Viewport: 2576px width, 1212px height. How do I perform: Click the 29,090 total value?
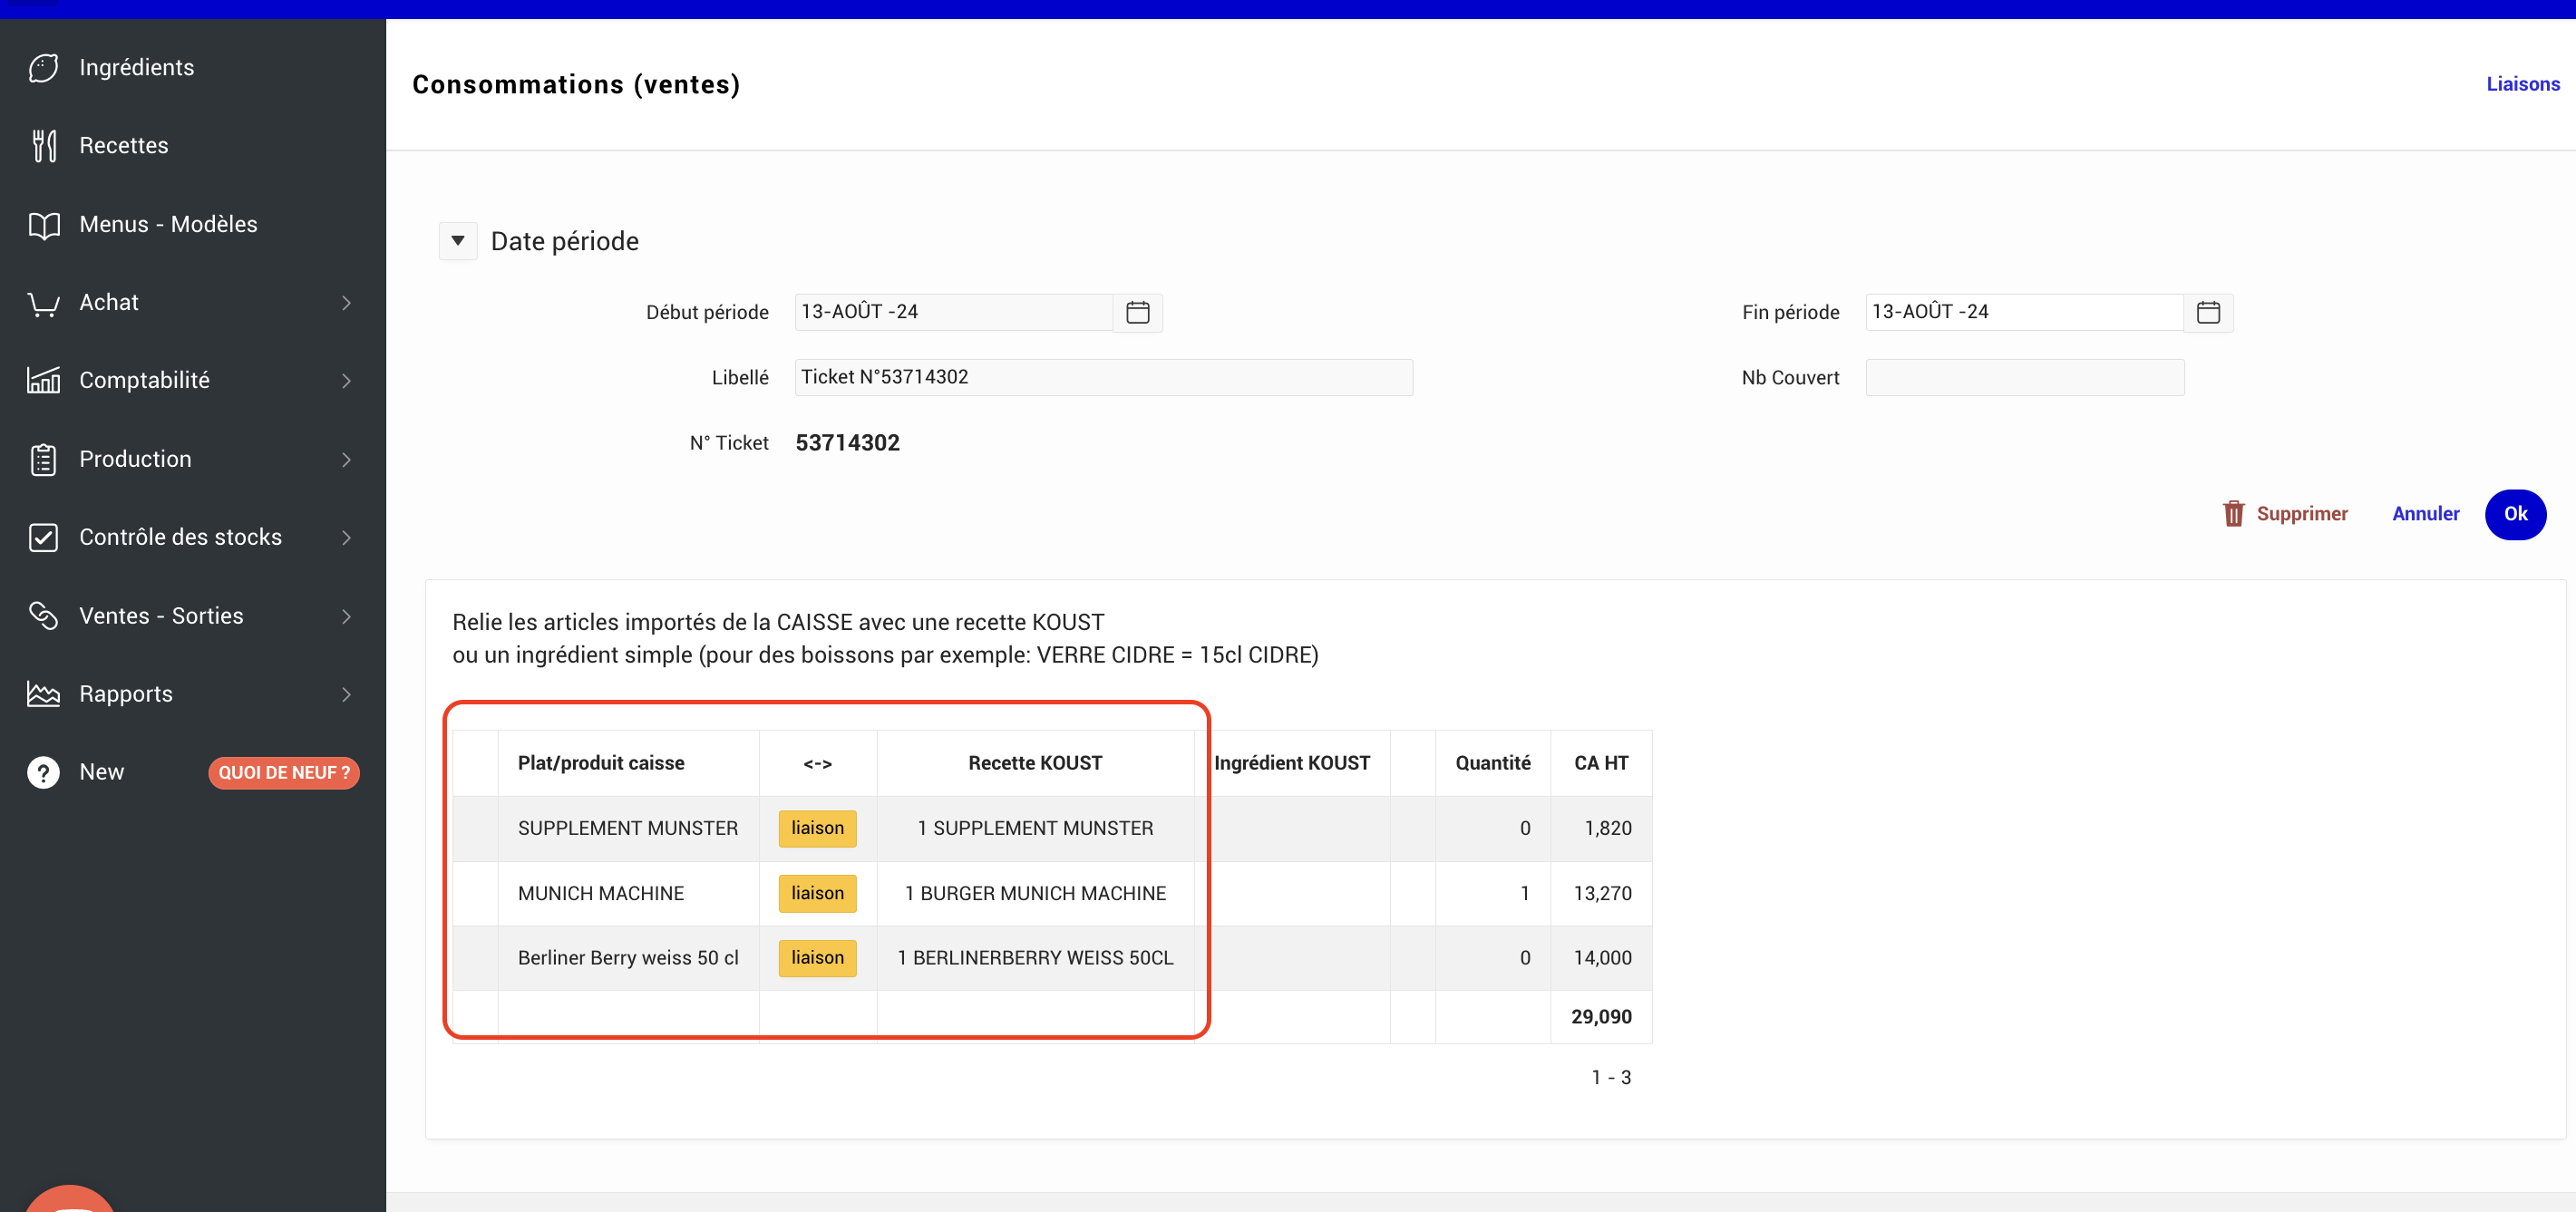[1601, 1017]
